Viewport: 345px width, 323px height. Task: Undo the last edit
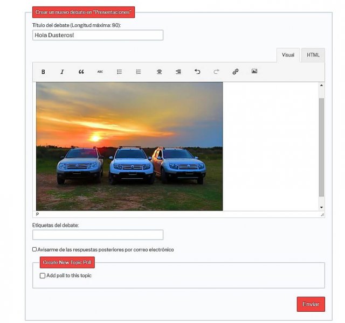pos(197,72)
